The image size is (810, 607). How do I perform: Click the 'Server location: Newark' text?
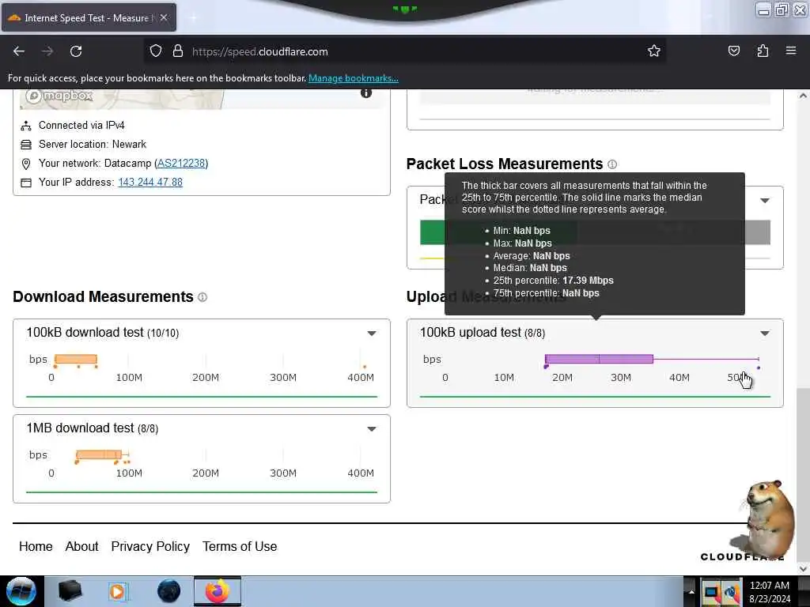point(93,145)
